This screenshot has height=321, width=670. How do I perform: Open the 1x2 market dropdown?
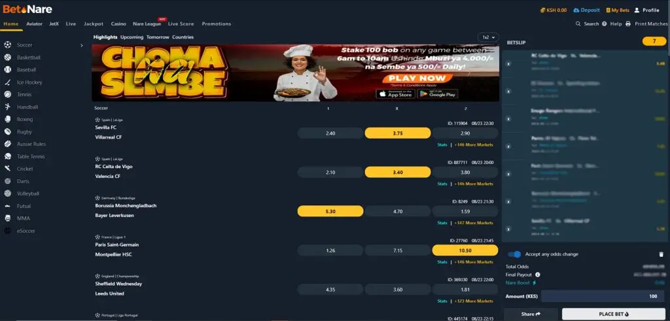coord(488,37)
